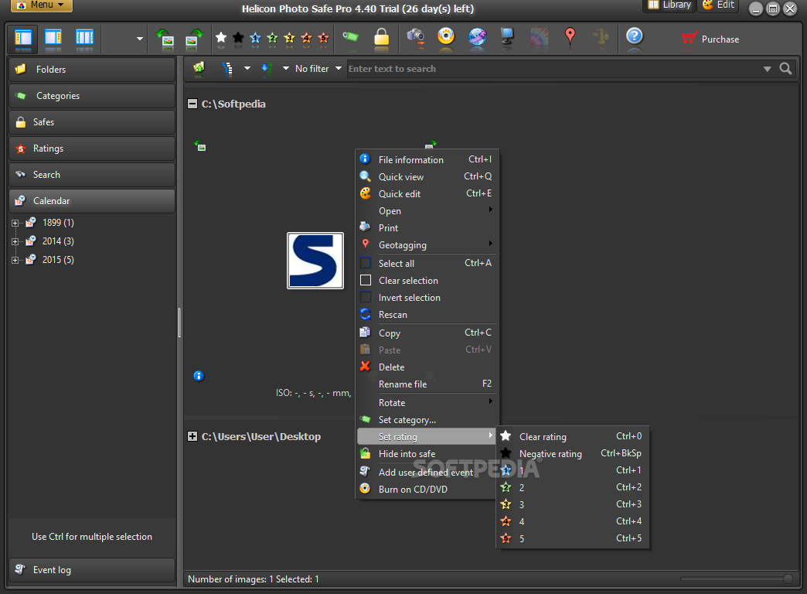The height and width of the screenshot is (594, 807).
Task: Apply 2-star rating from toolbar
Action: click(x=272, y=38)
